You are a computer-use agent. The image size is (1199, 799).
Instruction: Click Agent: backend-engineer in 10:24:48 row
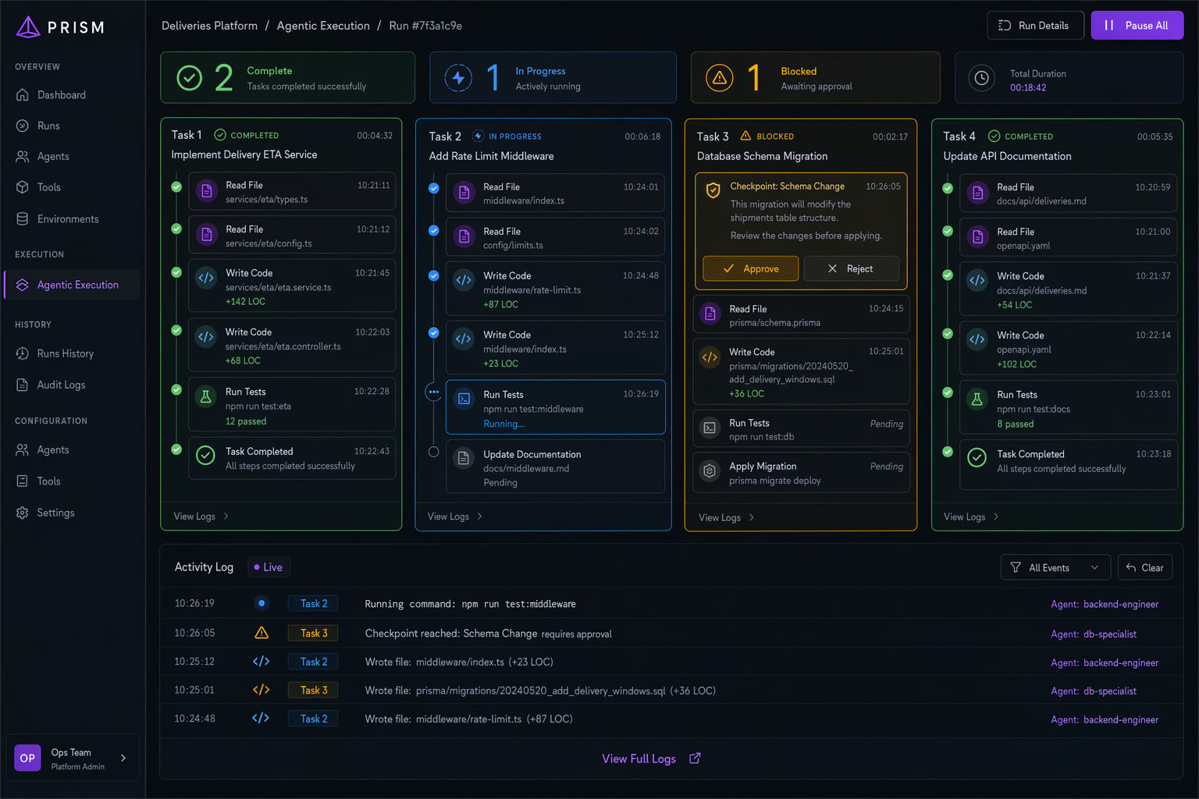(1105, 719)
